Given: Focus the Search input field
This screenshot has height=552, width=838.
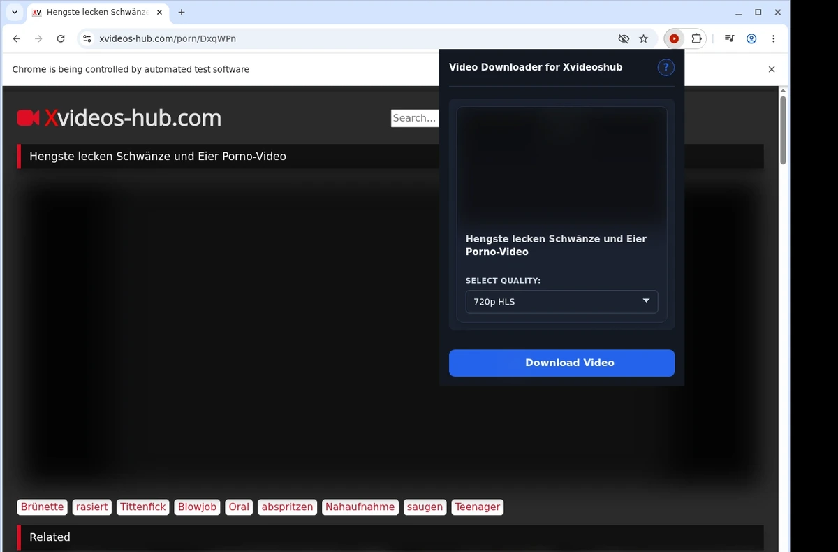Looking at the screenshot, I should coord(415,118).
